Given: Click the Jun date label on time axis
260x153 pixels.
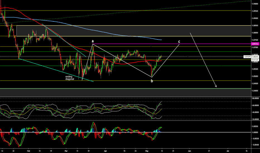Looking at the screenshot, I should coord(189,151).
